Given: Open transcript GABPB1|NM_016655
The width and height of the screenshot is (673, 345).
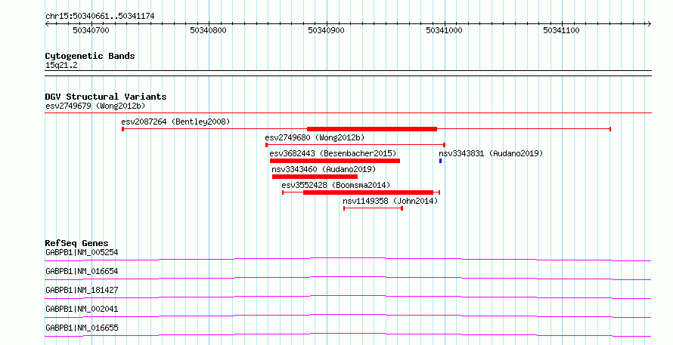Looking at the screenshot, I should 82,328.
